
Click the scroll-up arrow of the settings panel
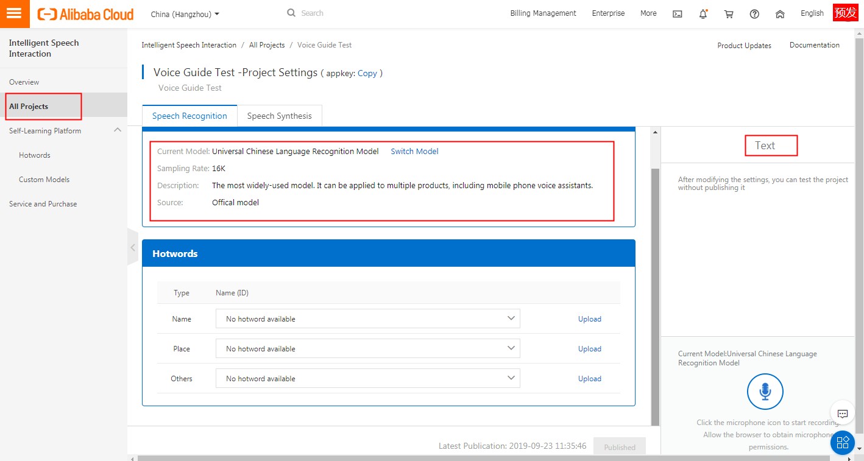[x=656, y=132]
